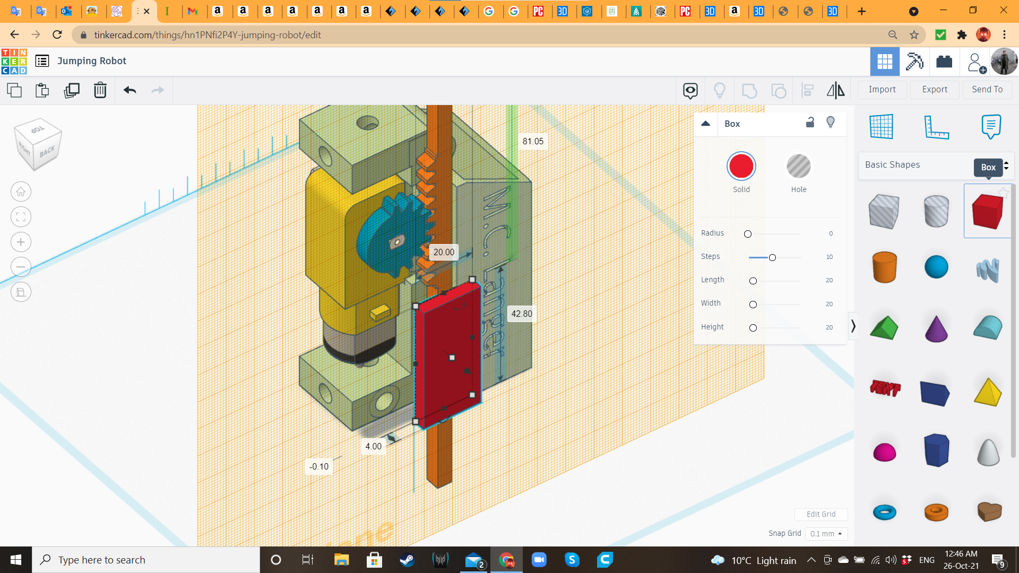Click the Zoom in plus icon
The width and height of the screenshot is (1019, 573).
click(x=21, y=242)
